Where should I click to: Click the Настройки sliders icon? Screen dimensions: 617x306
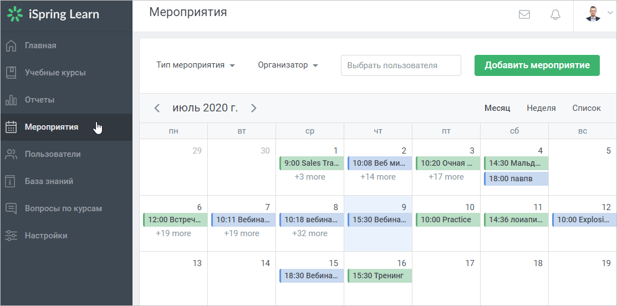(x=11, y=236)
